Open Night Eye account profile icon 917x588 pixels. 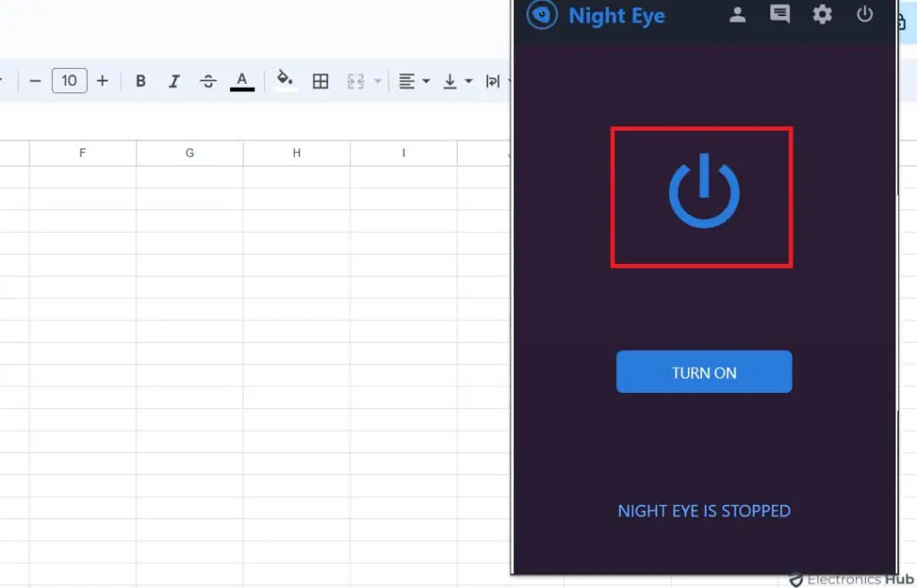738,14
